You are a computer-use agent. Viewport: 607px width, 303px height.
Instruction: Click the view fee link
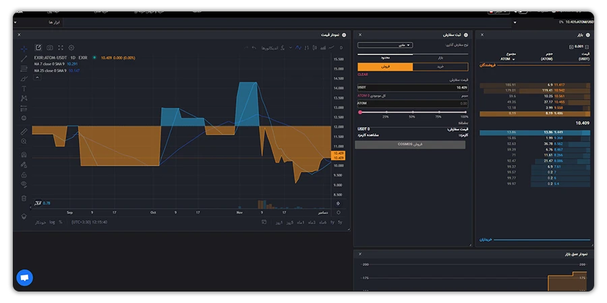[x=368, y=135]
